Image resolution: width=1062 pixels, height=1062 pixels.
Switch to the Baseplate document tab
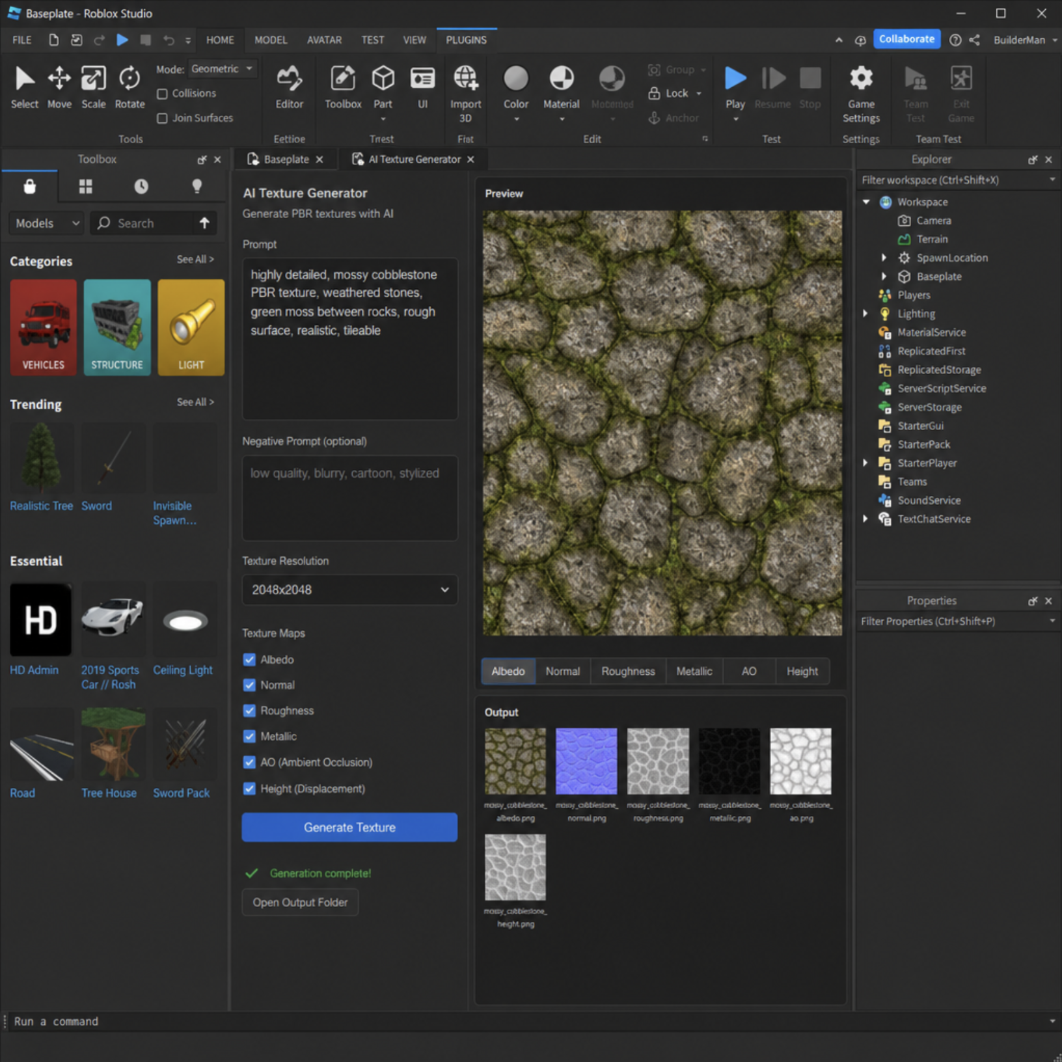pos(286,159)
